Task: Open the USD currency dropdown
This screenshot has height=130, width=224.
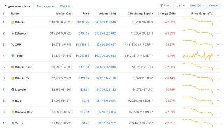Action: point(181,6)
